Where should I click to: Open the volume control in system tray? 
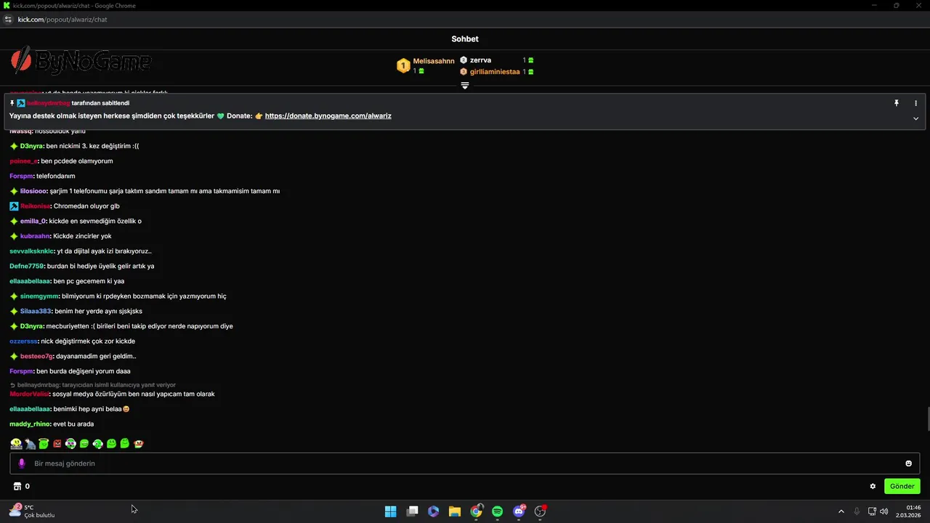pos(884,511)
